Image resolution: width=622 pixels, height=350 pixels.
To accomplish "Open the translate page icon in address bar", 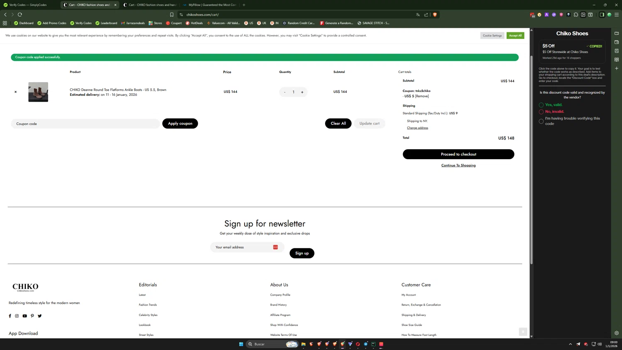I will 418,15.
